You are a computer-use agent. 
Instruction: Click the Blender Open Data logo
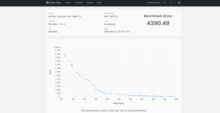coord(53,3)
